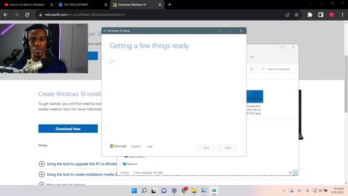The height and width of the screenshot is (196, 348).
Task: Expand the Network node chevron
Action: point(120,164)
